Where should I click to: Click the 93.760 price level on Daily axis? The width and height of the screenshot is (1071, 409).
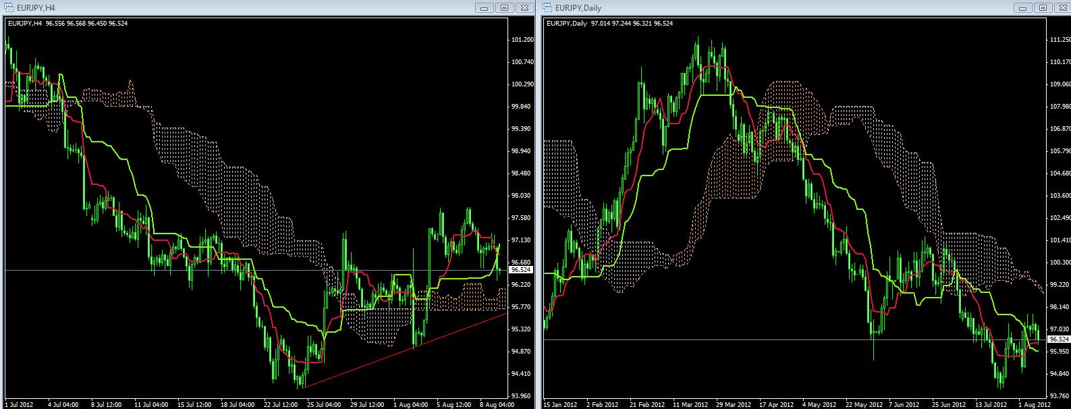[x=1060, y=396]
